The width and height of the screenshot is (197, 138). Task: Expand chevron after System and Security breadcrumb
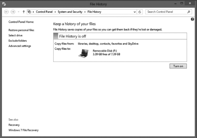click(x=85, y=12)
